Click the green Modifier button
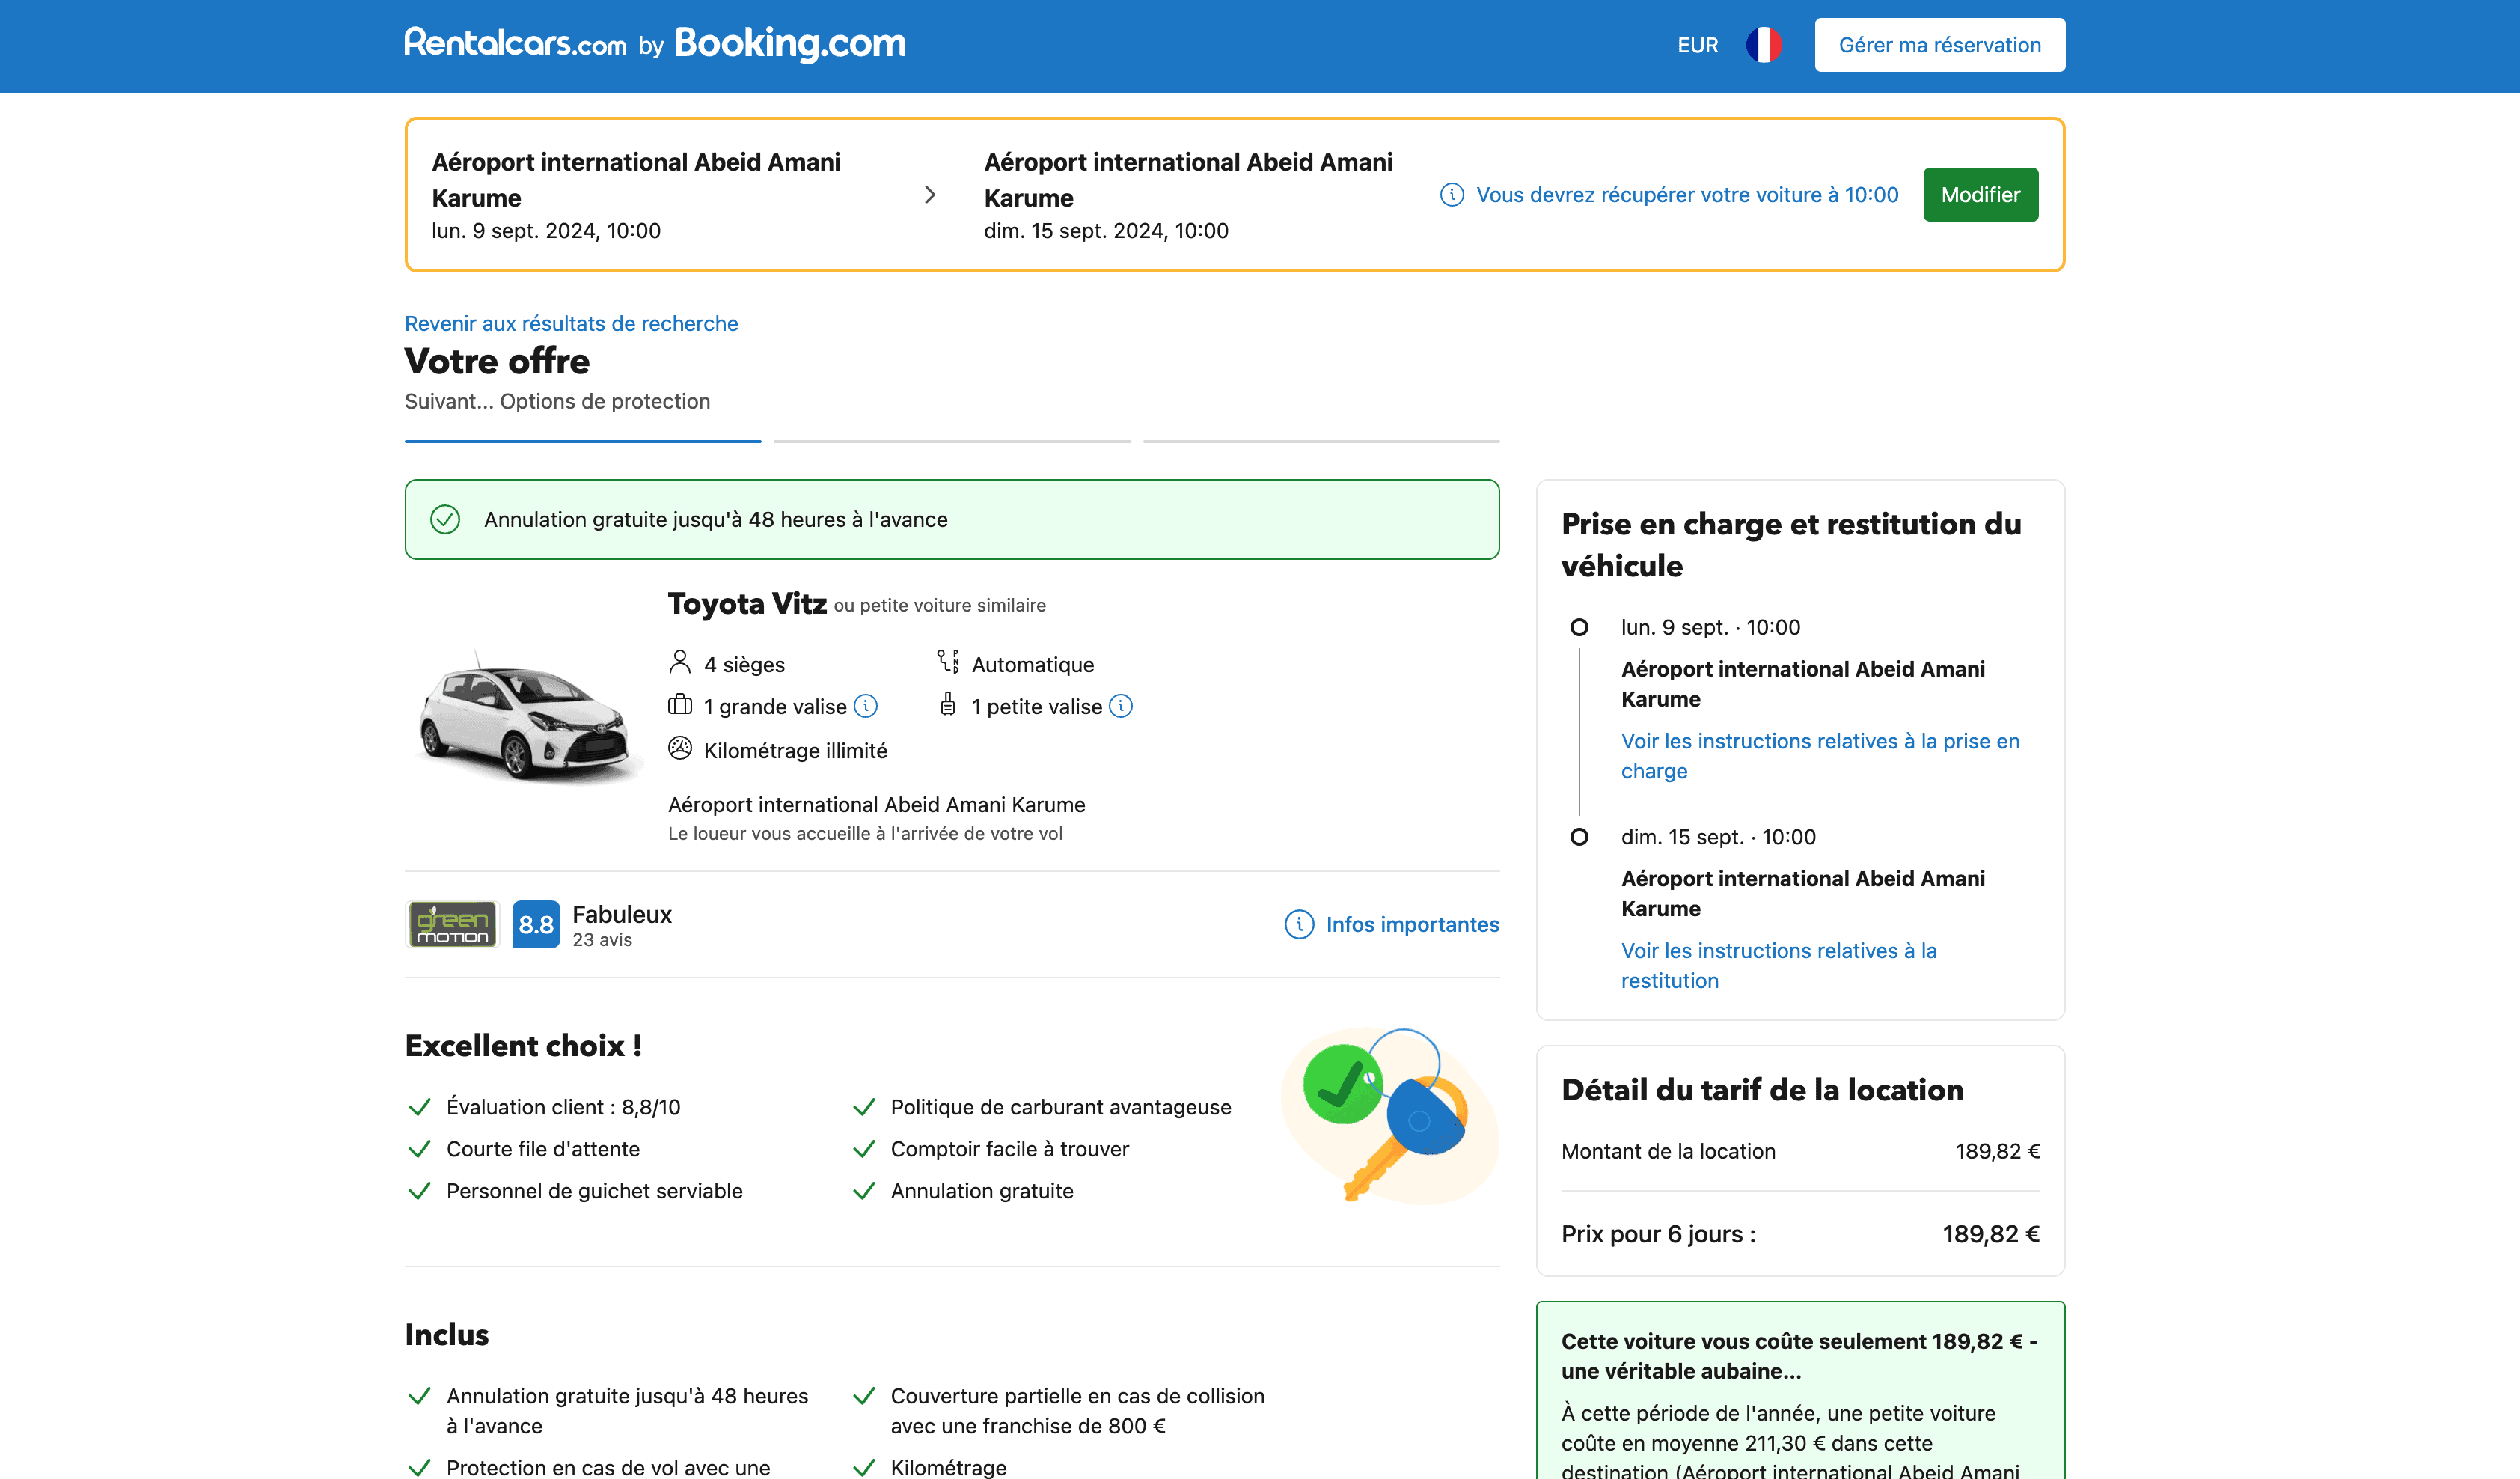Image resolution: width=2520 pixels, height=1479 pixels. tap(1980, 194)
